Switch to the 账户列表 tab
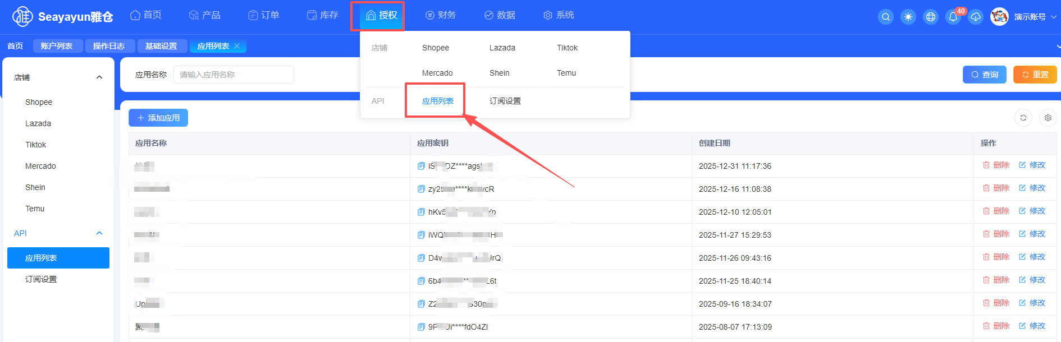 (x=57, y=46)
